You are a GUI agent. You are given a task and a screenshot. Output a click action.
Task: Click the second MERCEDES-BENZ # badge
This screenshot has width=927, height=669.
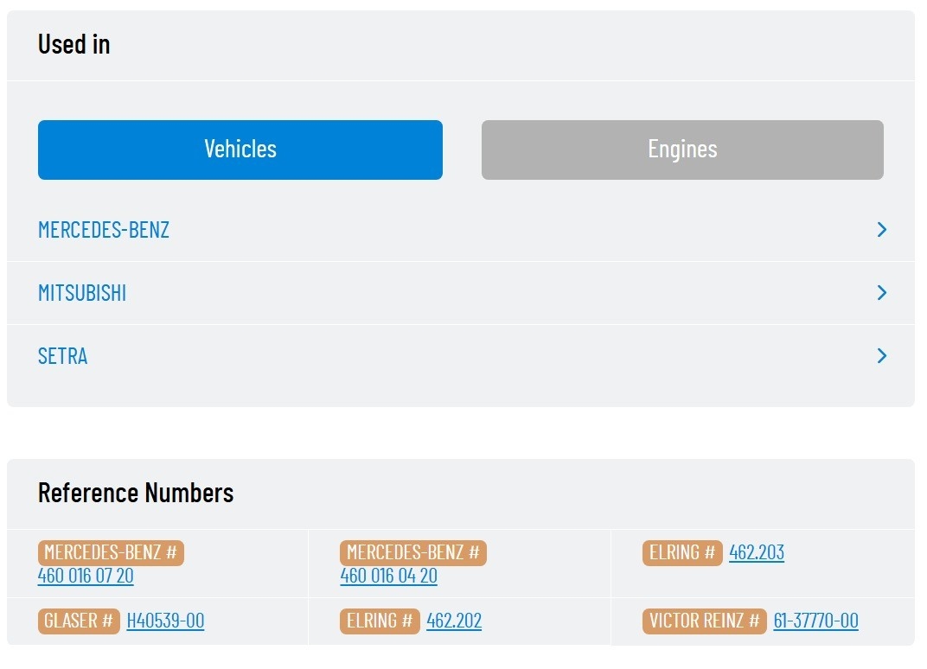pyautogui.click(x=413, y=553)
